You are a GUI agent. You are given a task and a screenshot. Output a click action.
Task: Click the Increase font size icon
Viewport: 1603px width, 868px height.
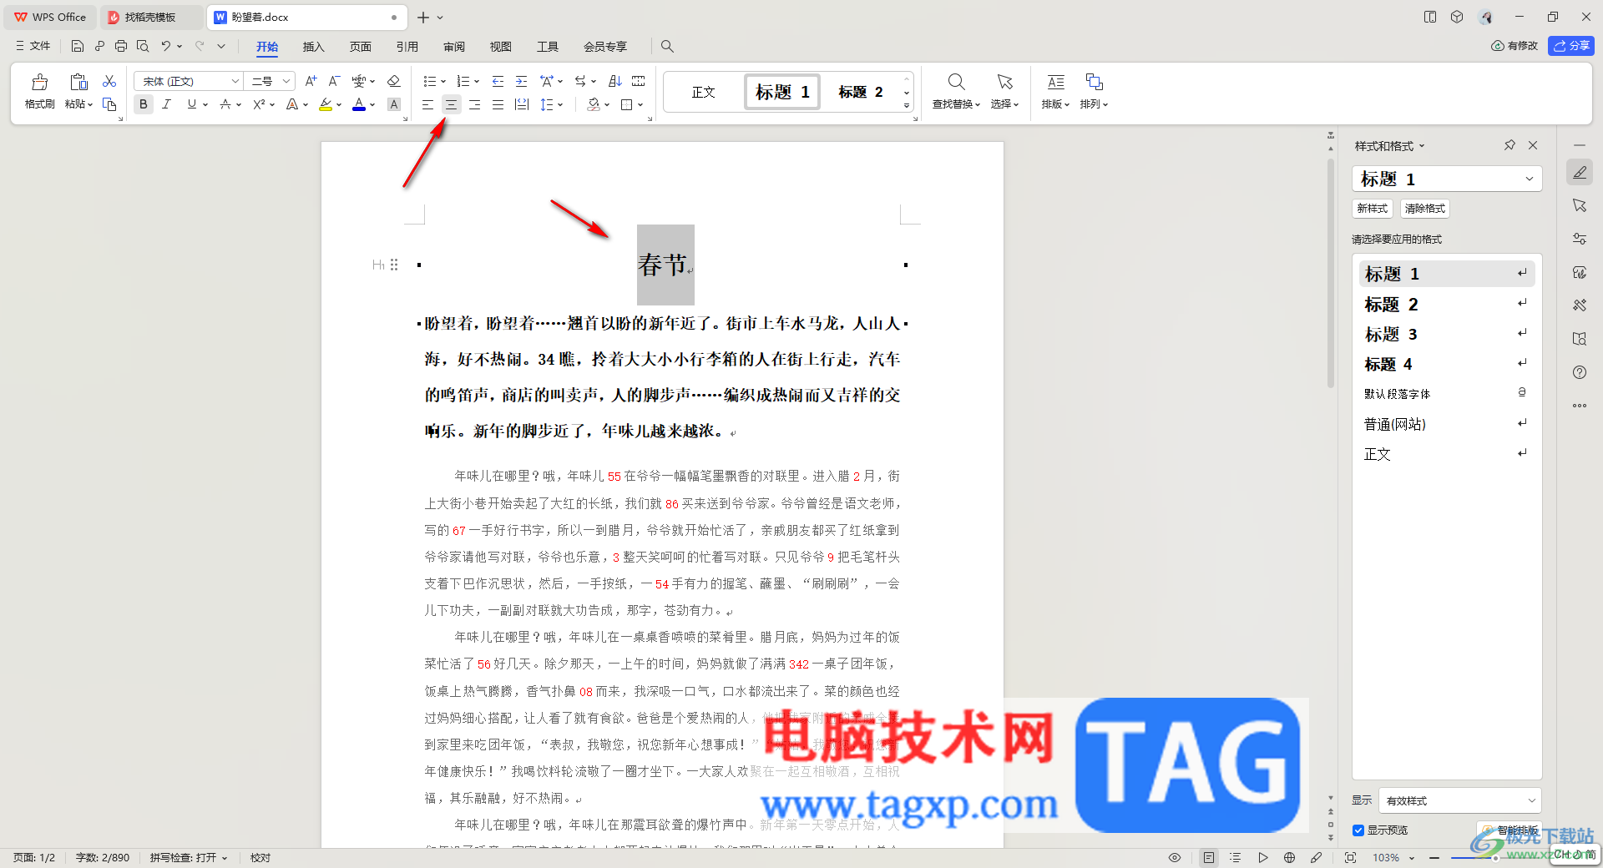pyautogui.click(x=311, y=81)
